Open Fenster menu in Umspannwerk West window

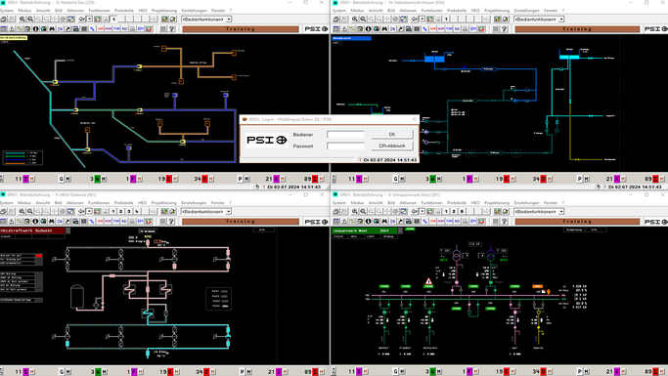(x=551, y=203)
